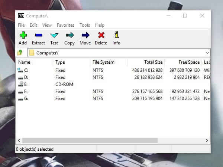Click the Test toolbar icon
Viewport: 223px width, 167px height.
coord(54,35)
